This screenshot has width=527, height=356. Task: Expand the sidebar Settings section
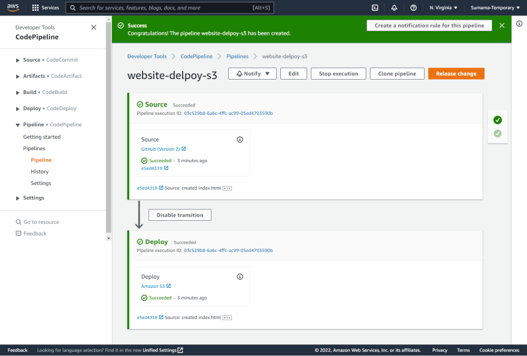click(x=17, y=198)
